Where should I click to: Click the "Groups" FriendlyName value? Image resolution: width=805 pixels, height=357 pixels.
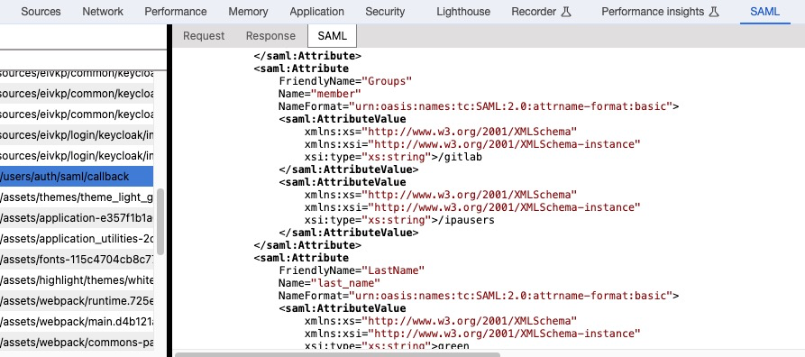click(x=388, y=80)
